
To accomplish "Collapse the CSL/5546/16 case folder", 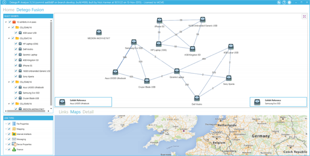I will 9,28.
